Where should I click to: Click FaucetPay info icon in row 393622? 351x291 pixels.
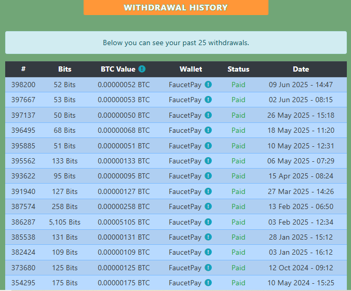[x=208, y=176]
